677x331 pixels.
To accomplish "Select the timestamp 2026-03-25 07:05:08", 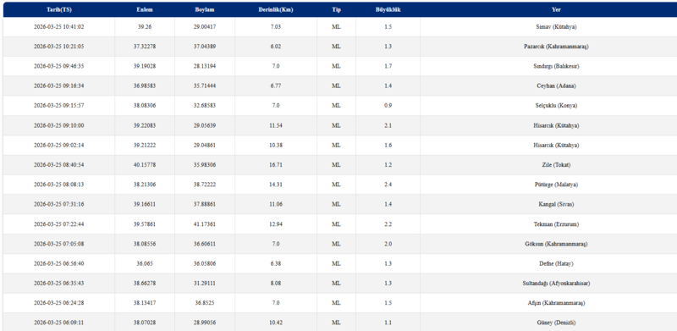I will 58,244.
